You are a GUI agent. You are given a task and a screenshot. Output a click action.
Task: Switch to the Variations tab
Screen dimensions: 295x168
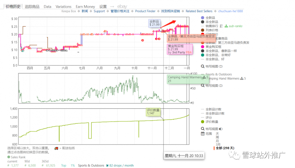coord(63,7)
